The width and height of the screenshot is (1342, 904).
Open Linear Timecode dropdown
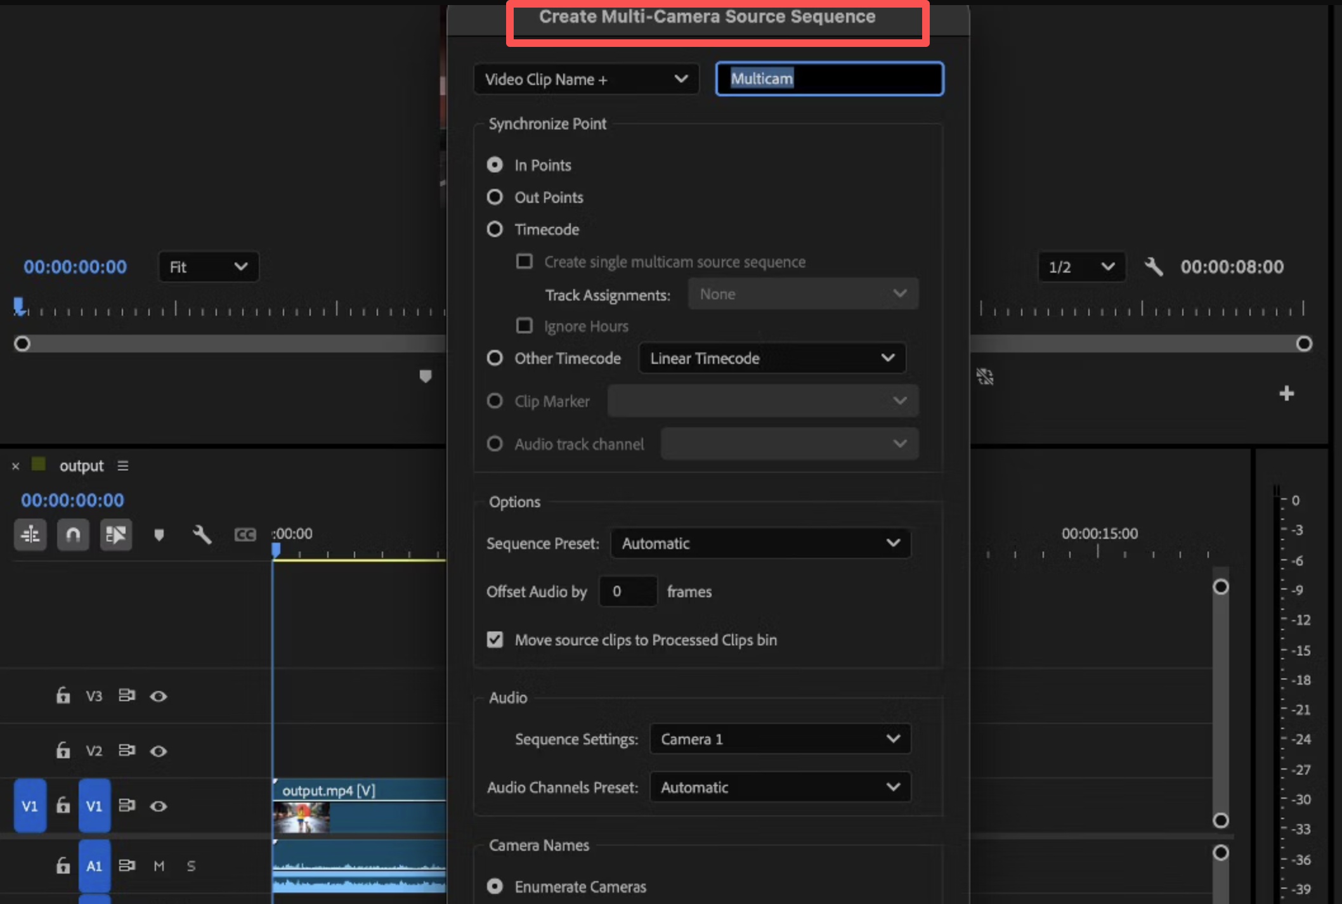click(x=772, y=358)
